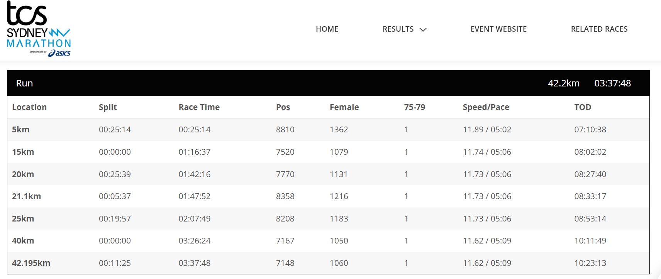Click the Split column header
Screen dimensions: 661x279
point(108,107)
